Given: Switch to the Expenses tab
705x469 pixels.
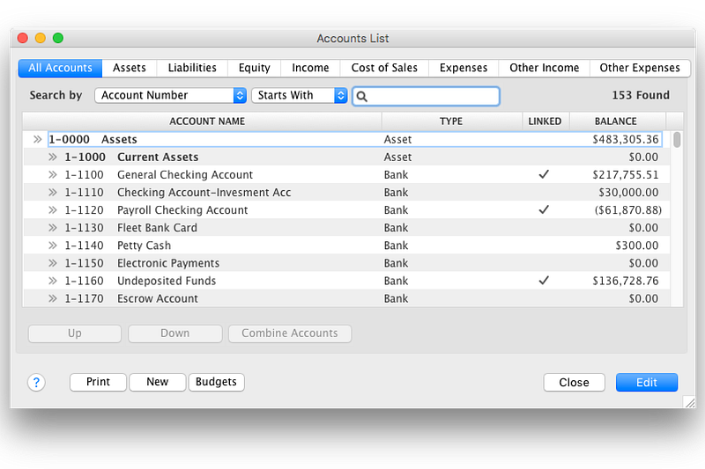Looking at the screenshot, I should coord(464,69).
